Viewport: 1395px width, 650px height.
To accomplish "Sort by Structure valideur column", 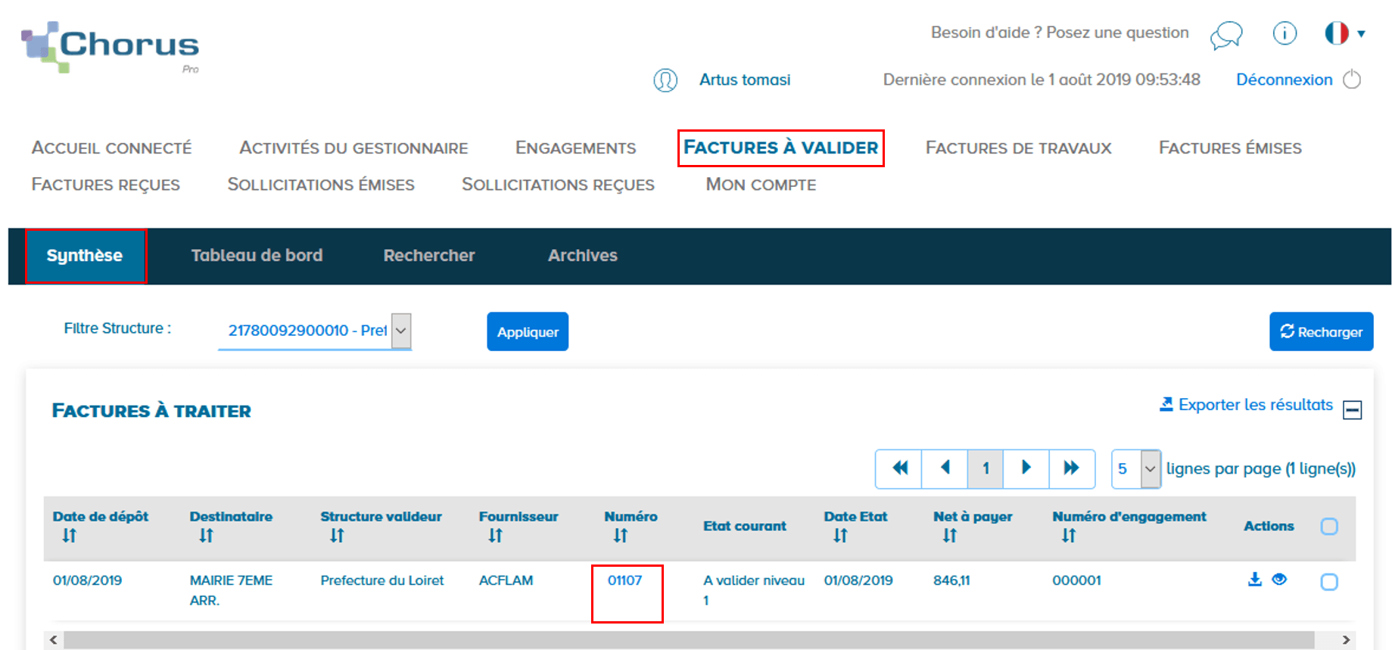I will tap(338, 536).
